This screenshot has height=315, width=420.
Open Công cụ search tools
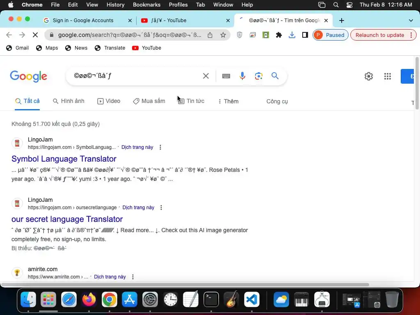click(277, 101)
